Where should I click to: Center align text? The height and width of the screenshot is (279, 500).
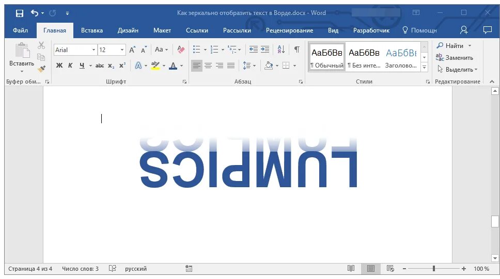(208, 65)
